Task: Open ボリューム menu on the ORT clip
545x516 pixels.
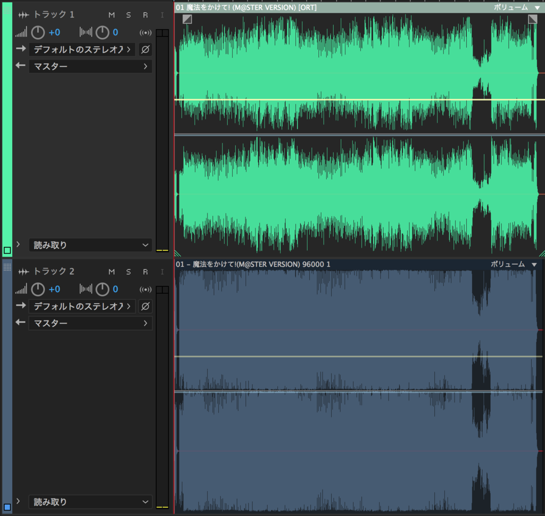Action: [x=517, y=7]
